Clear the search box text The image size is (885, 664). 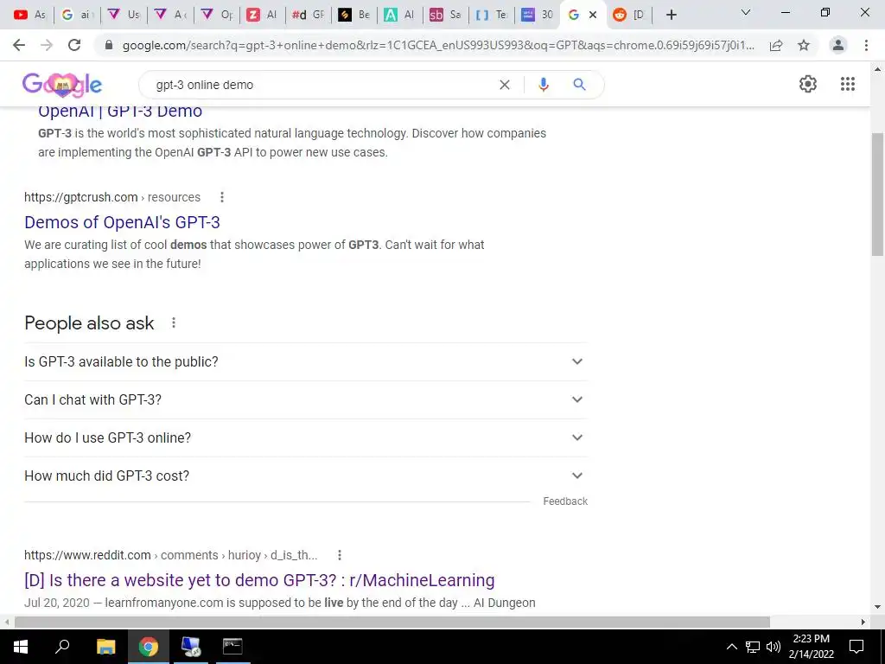pos(505,85)
